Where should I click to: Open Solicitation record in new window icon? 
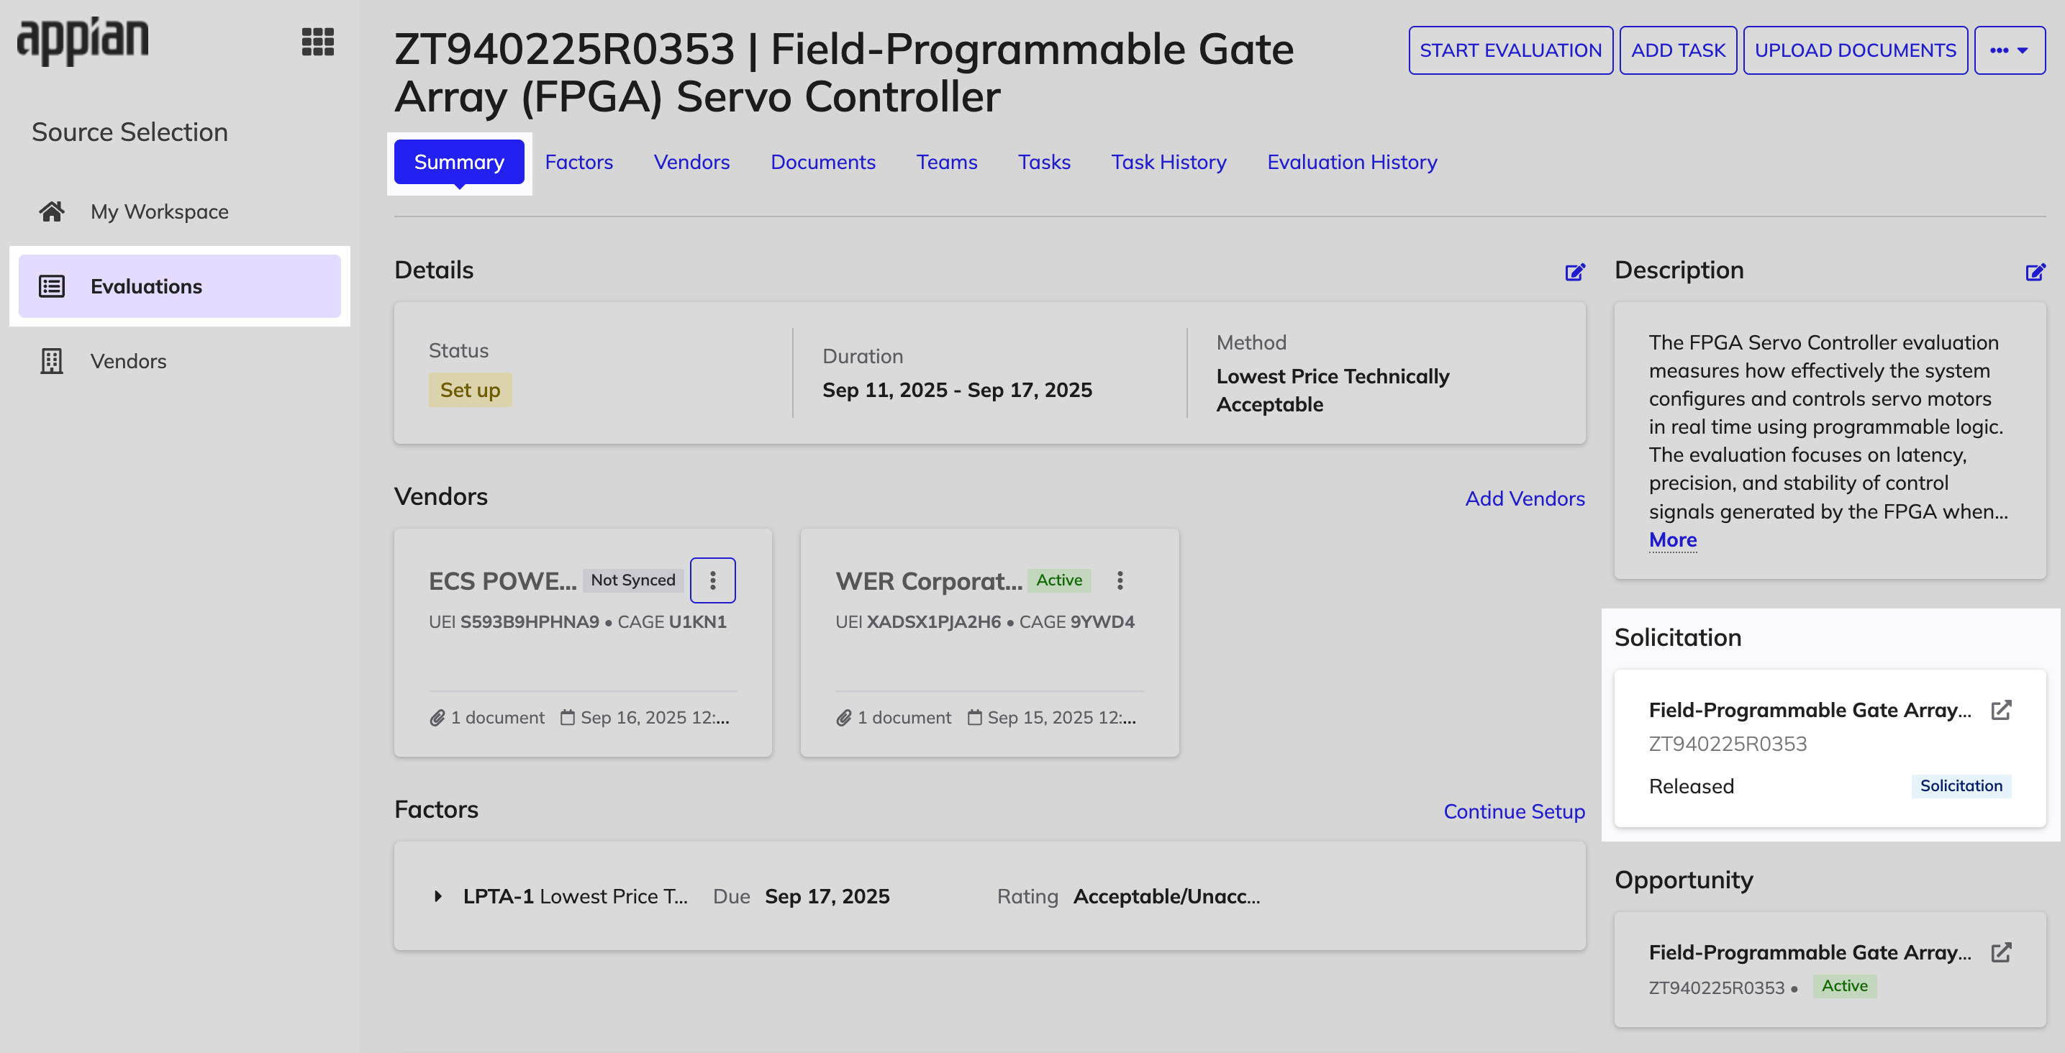click(x=2001, y=710)
